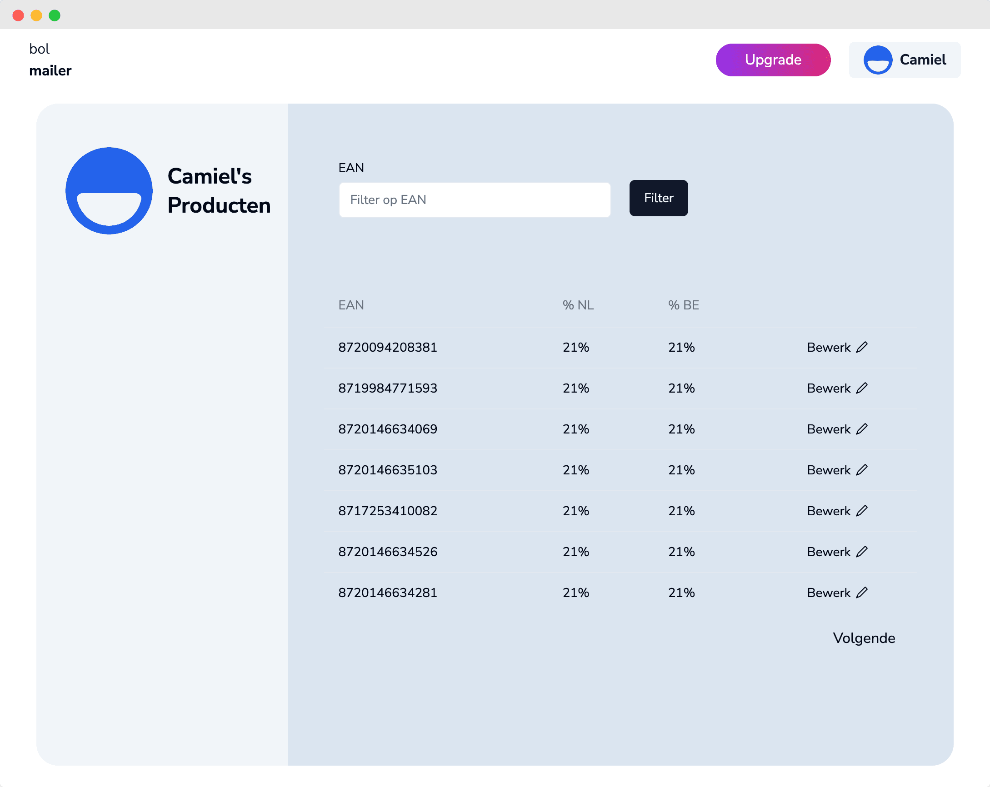Go to next page with Volgende
The width and height of the screenshot is (990, 787).
pyautogui.click(x=864, y=638)
